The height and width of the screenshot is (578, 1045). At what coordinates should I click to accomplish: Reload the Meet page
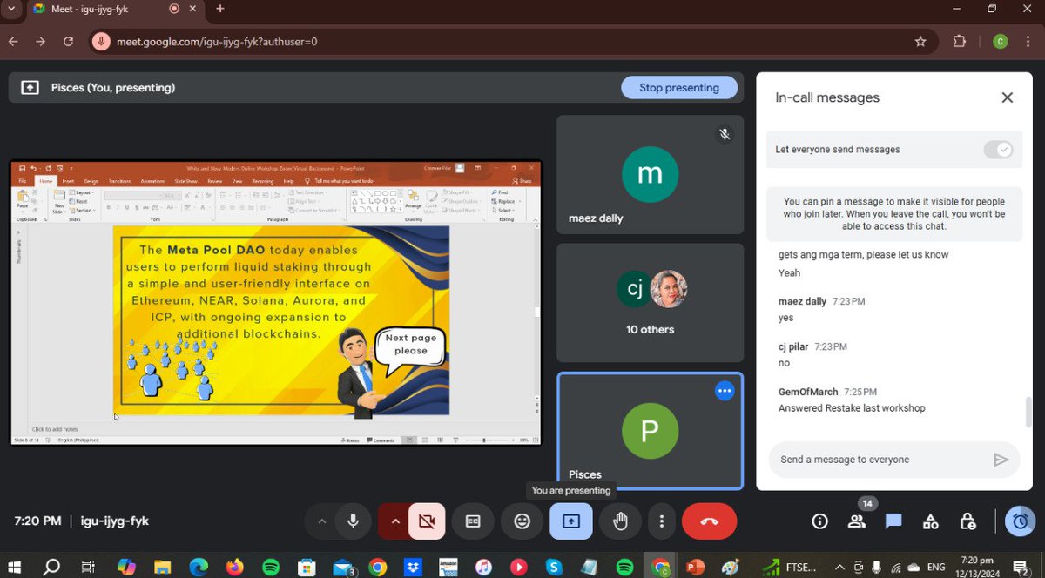coord(68,41)
